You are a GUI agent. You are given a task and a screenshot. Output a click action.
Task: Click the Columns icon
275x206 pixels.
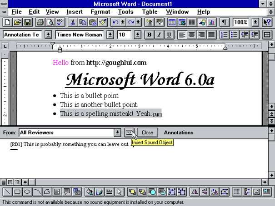192,22
